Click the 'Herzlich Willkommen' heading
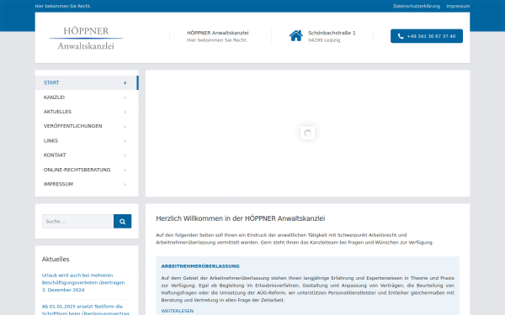 [x=240, y=218]
